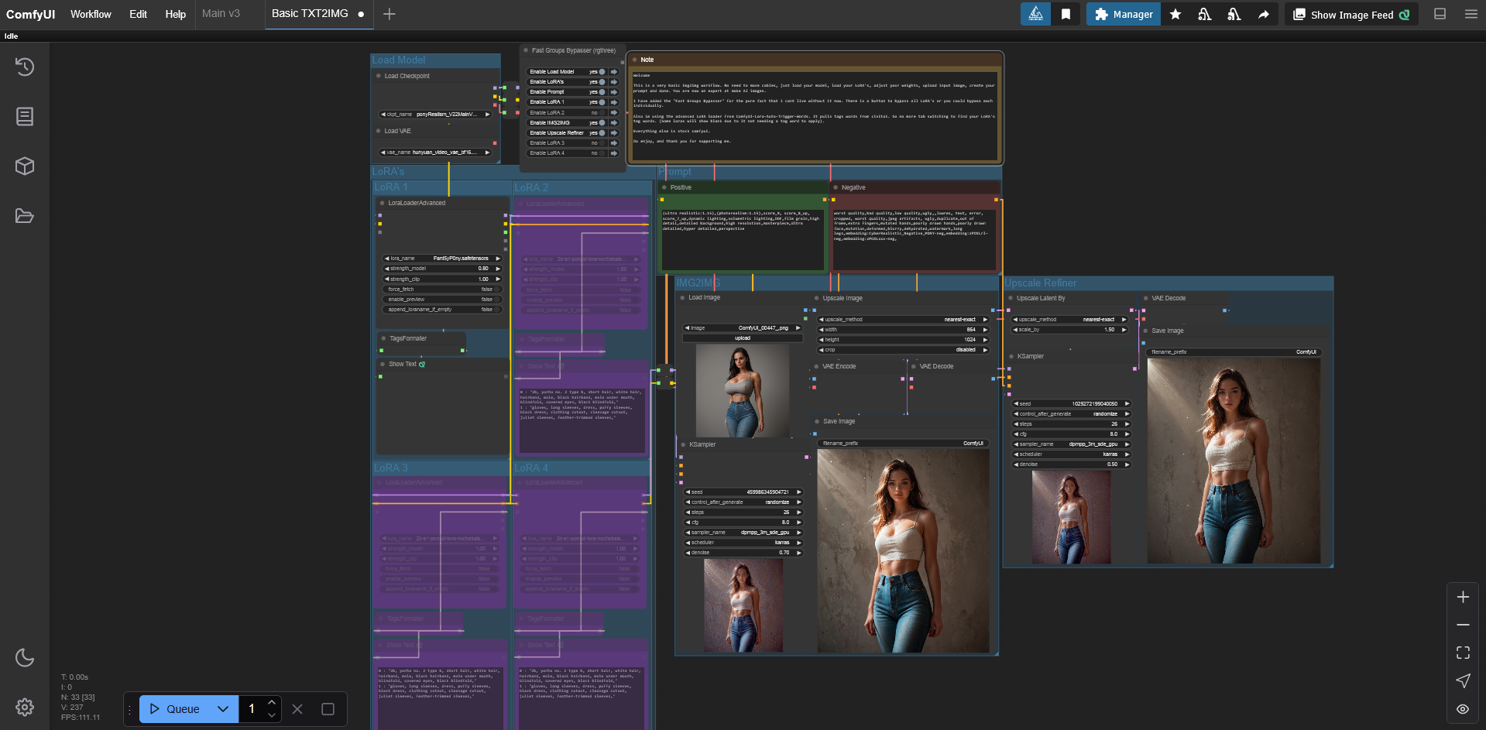Open the ckpt_name model selector

436,115
